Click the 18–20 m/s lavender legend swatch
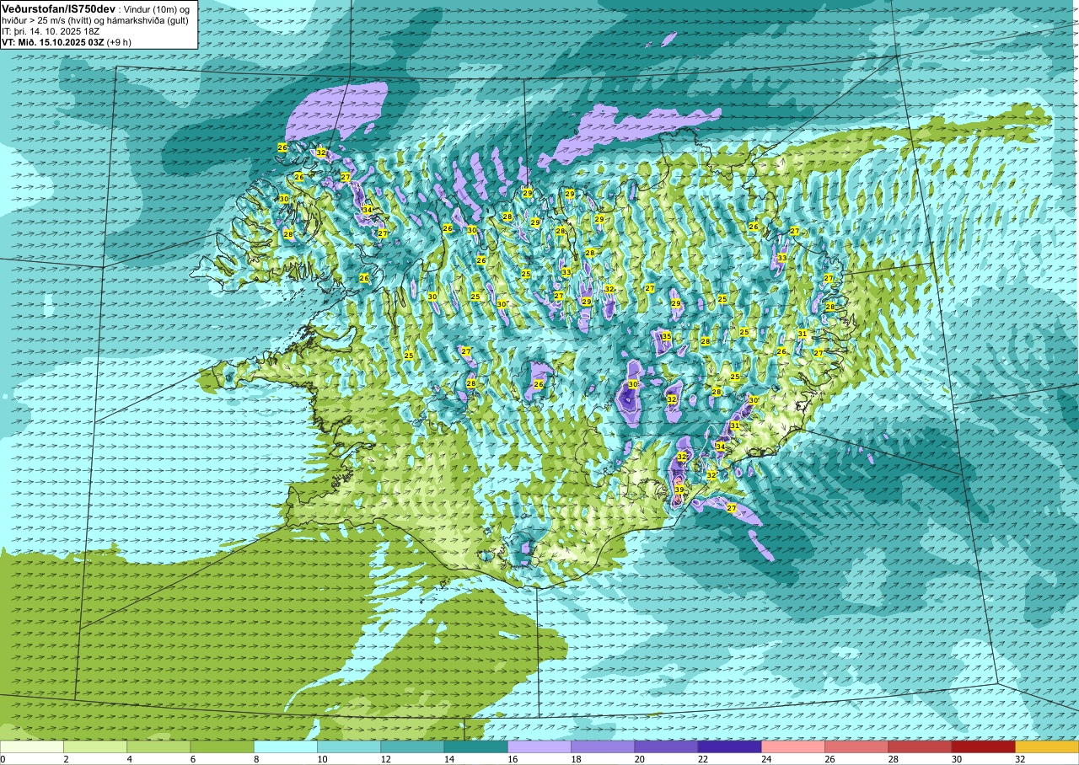Viewport: 1079px width, 765px height. pos(603,746)
